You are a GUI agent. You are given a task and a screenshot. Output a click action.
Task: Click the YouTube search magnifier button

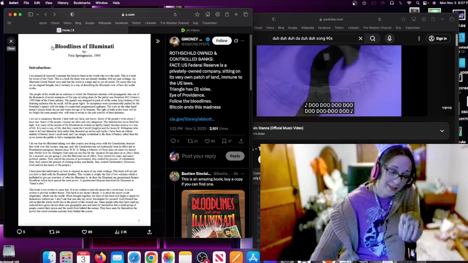(373, 38)
